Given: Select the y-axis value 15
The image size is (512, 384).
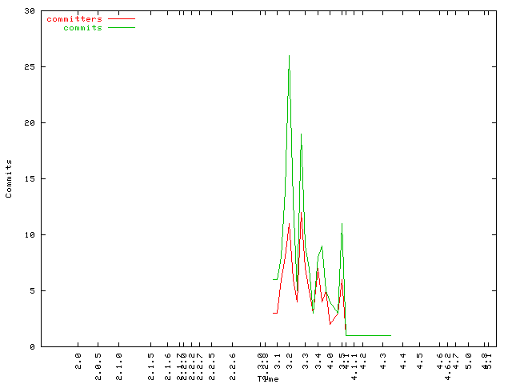Looking at the screenshot, I should tap(29, 179).
